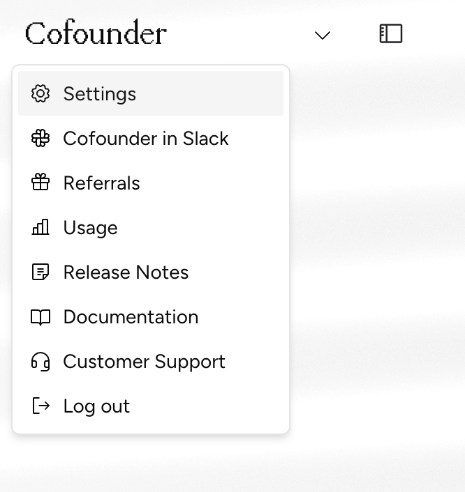Screen dimensions: 465x492
Task: Collapse the Cofounder dropdown chevron
Action: tap(322, 35)
